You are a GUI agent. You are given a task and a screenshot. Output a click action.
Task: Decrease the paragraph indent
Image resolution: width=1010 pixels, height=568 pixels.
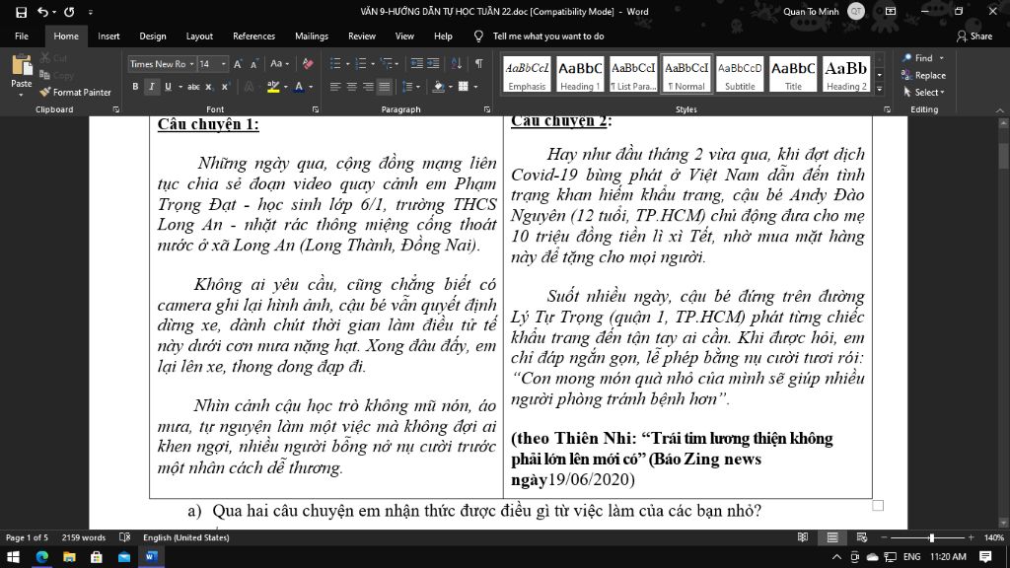coord(417,64)
